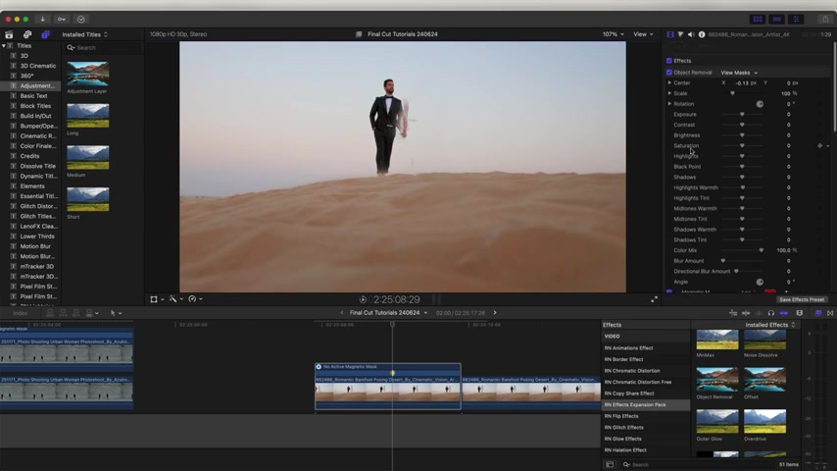The height and width of the screenshot is (471, 837).
Task: Click the Center X value -0.13
Action: click(742, 83)
